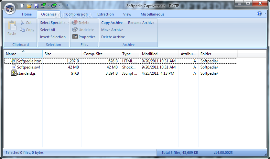Click the 3,394 B compressed size cell
Image resolution: width=270 pixels, height=159 pixels.
tap(112, 73)
